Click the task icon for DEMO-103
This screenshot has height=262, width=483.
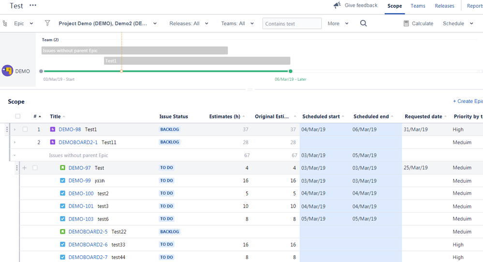point(62,219)
